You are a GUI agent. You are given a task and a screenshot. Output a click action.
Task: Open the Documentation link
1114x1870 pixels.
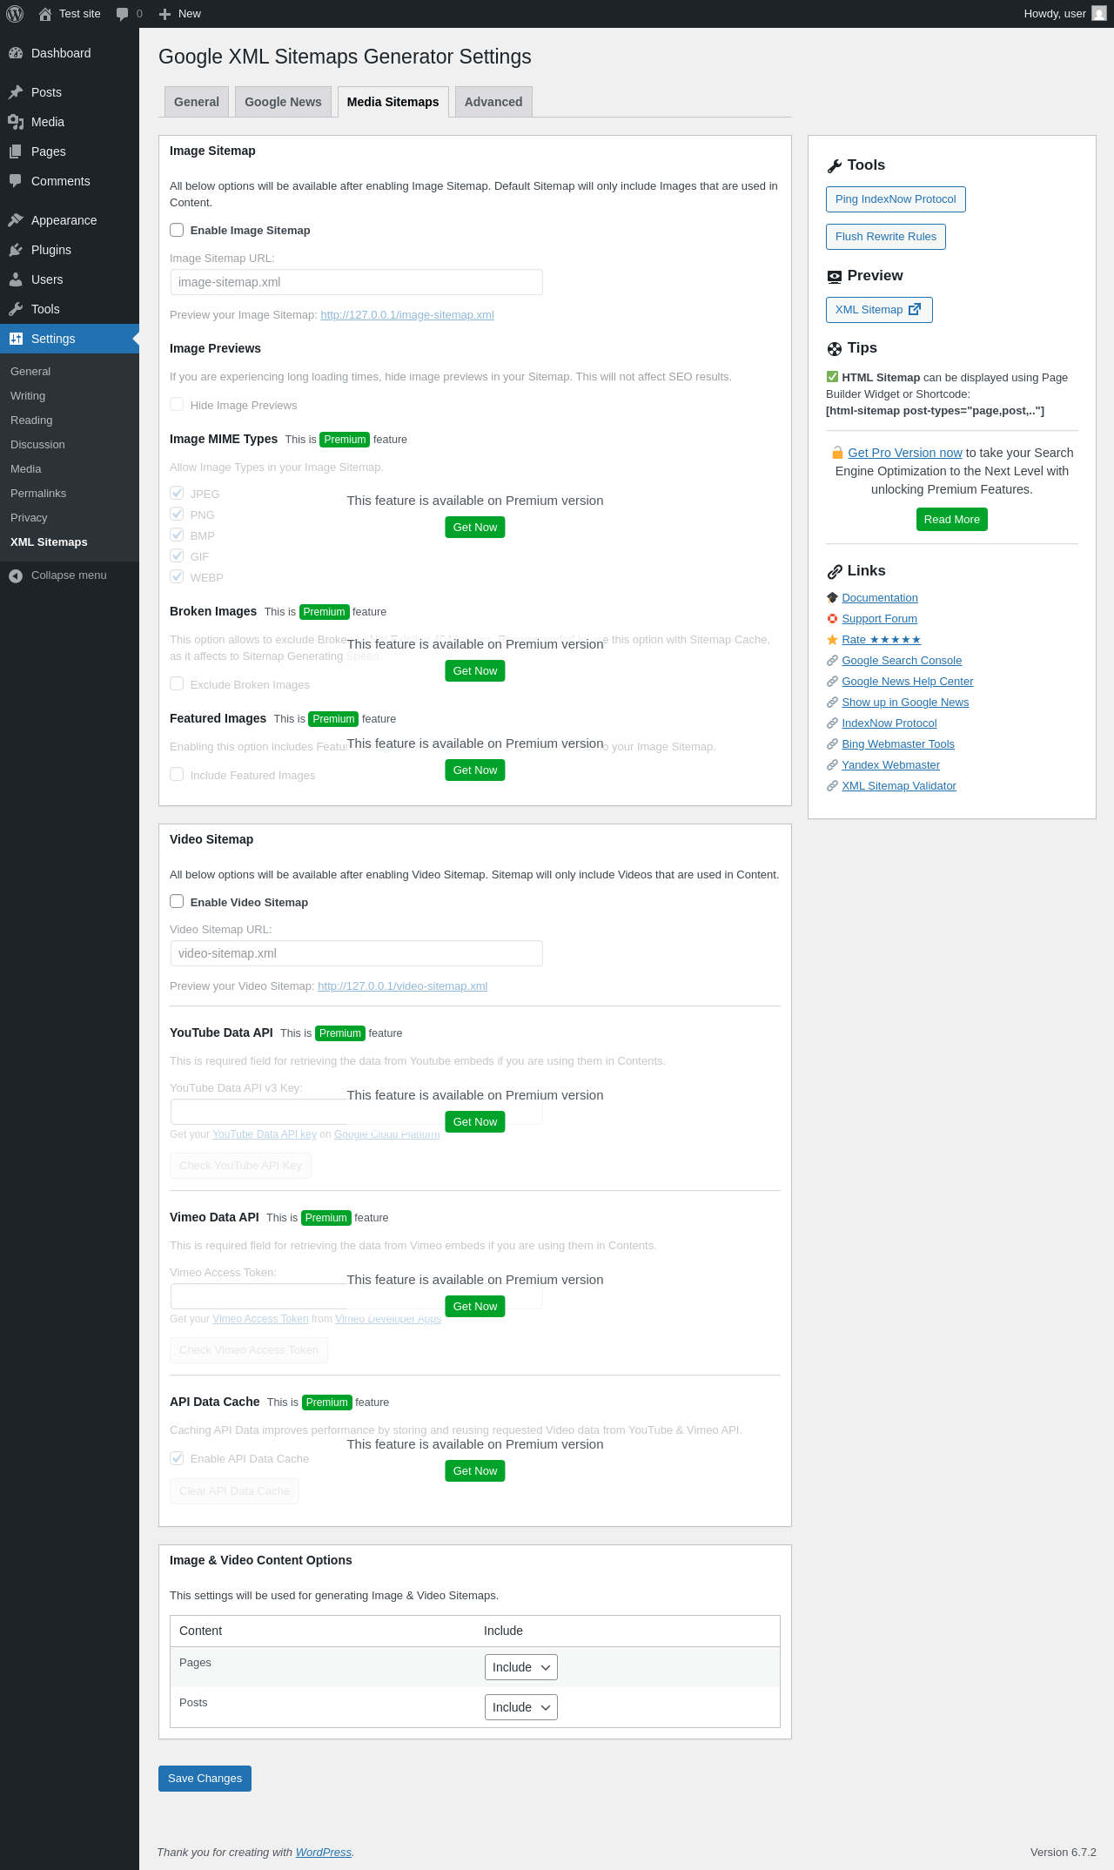point(880,598)
